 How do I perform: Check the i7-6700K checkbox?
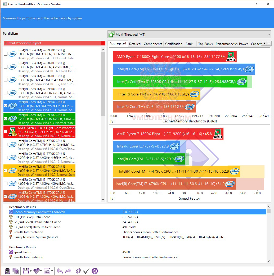point(6,145)
